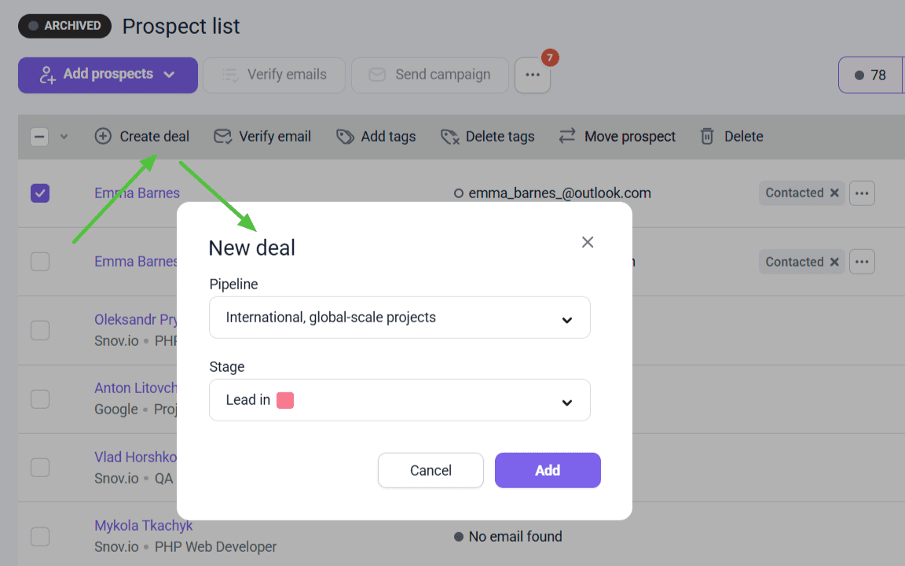The width and height of the screenshot is (905, 566).
Task: Open the Pipeline dropdown
Action: 400,318
